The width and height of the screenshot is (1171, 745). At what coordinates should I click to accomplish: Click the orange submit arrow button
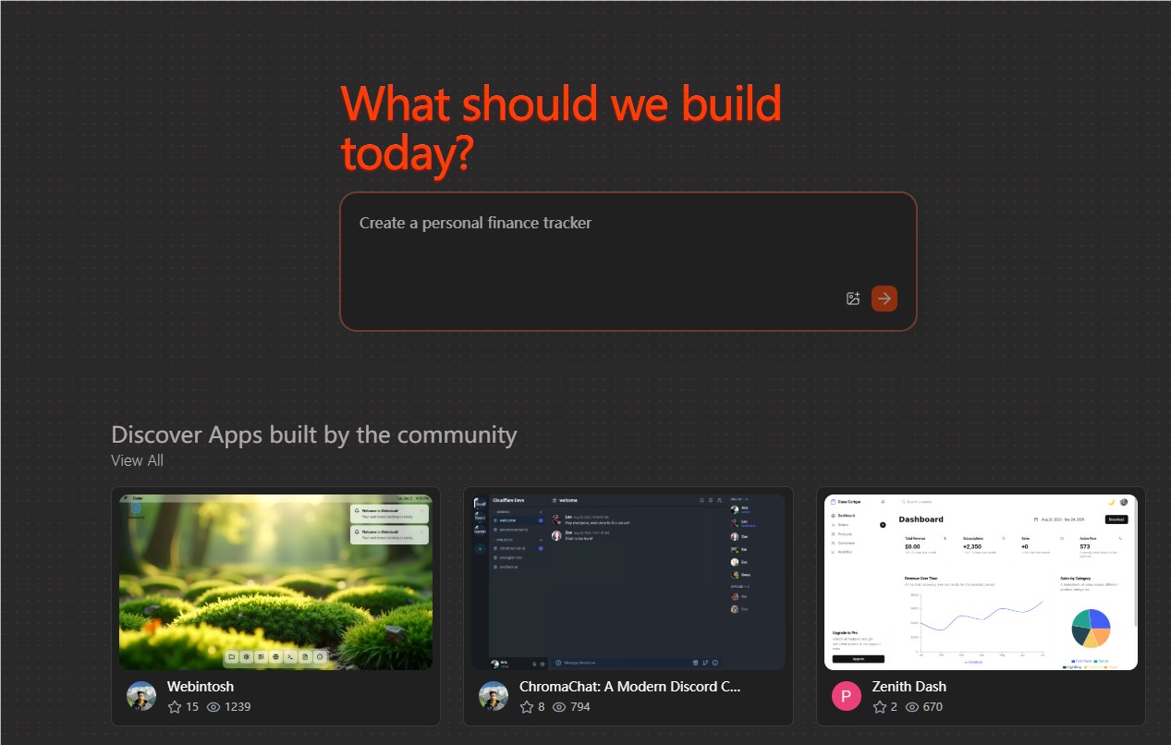tap(884, 299)
